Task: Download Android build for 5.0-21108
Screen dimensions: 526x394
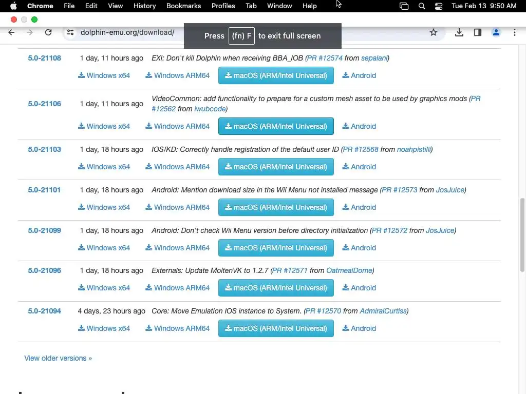Action: pyautogui.click(x=359, y=75)
